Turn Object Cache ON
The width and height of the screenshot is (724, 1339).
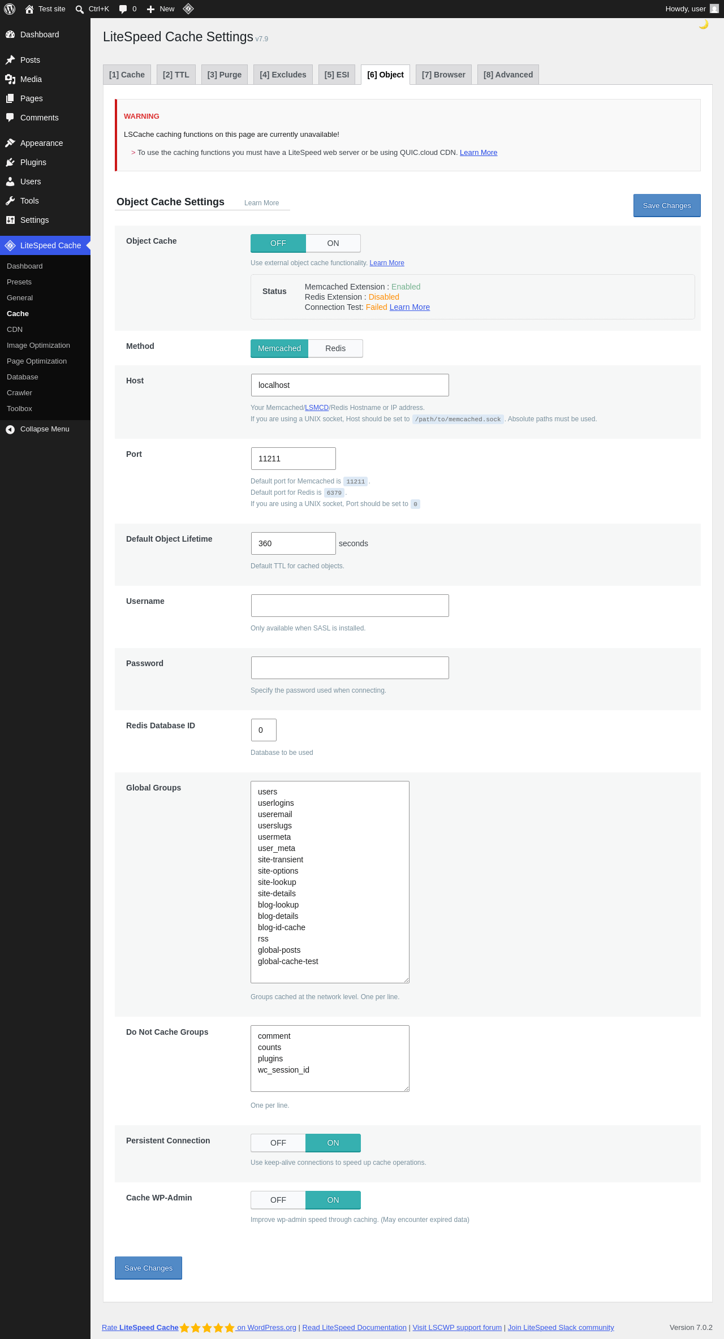click(333, 243)
